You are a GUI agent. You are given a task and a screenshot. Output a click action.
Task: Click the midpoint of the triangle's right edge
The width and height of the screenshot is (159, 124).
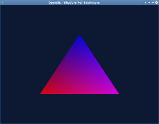coord(99,65)
